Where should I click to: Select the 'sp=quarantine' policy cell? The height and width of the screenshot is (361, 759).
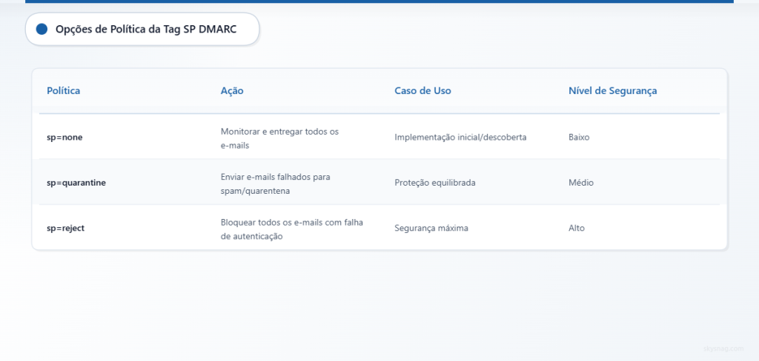(x=76, y=183)
